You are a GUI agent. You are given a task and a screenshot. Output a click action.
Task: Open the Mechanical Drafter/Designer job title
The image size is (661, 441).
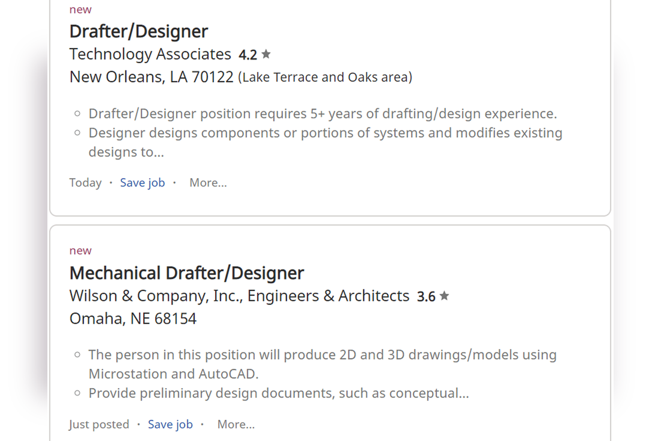click(186, 274)
